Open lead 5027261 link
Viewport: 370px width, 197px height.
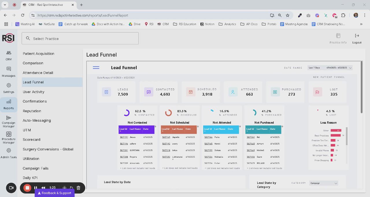pos(251,137)
